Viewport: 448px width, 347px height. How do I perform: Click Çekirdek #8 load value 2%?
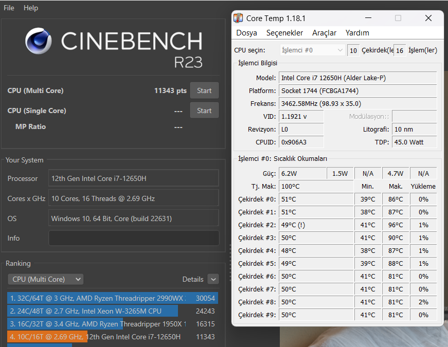tap(423, 302)
